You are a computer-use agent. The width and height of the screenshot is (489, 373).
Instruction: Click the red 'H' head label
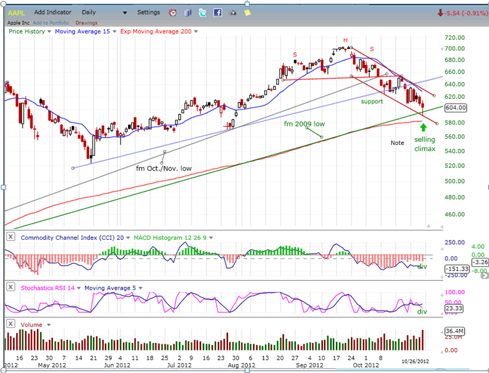[x=345, y=40]
